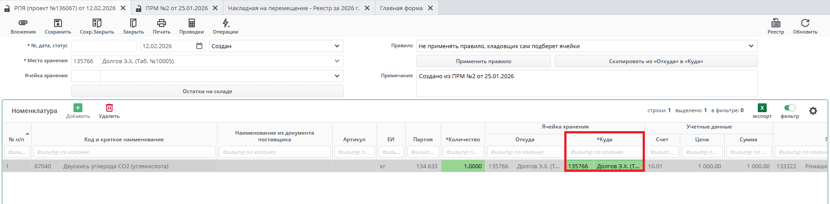Add a new Номенклатура row

pyautogui.click(x=78, y=108)
